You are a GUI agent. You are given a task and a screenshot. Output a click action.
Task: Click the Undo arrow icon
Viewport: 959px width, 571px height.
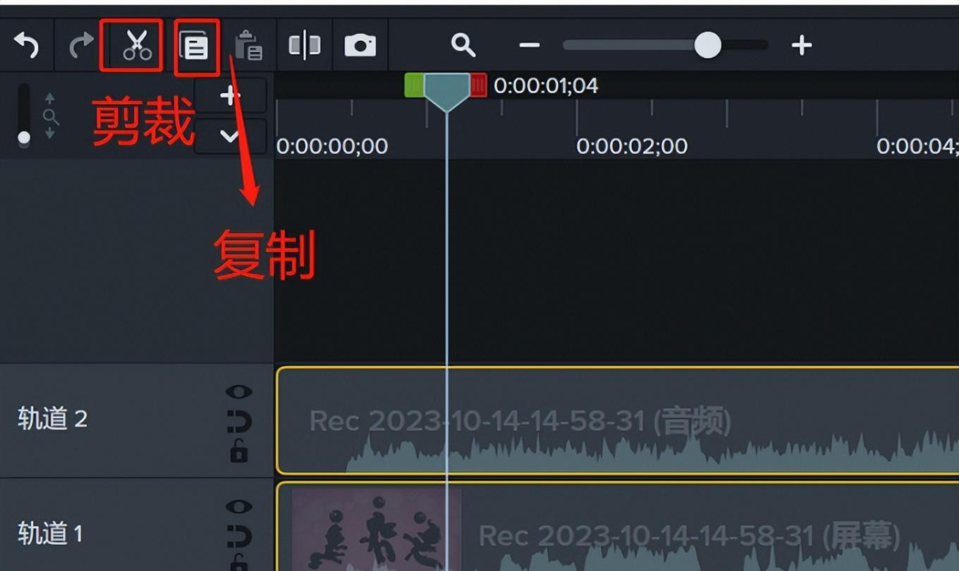tap(26, 46)
